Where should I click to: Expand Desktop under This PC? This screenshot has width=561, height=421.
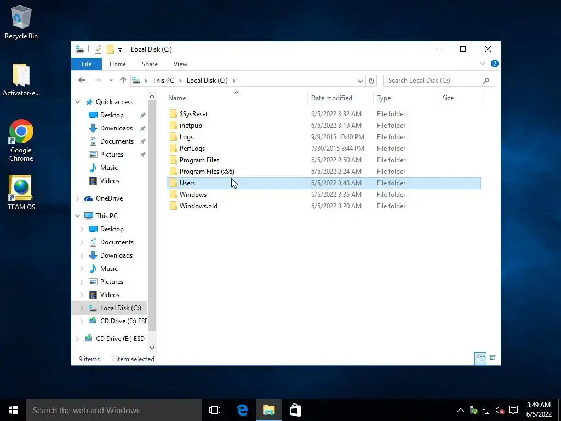pos(82,229)
